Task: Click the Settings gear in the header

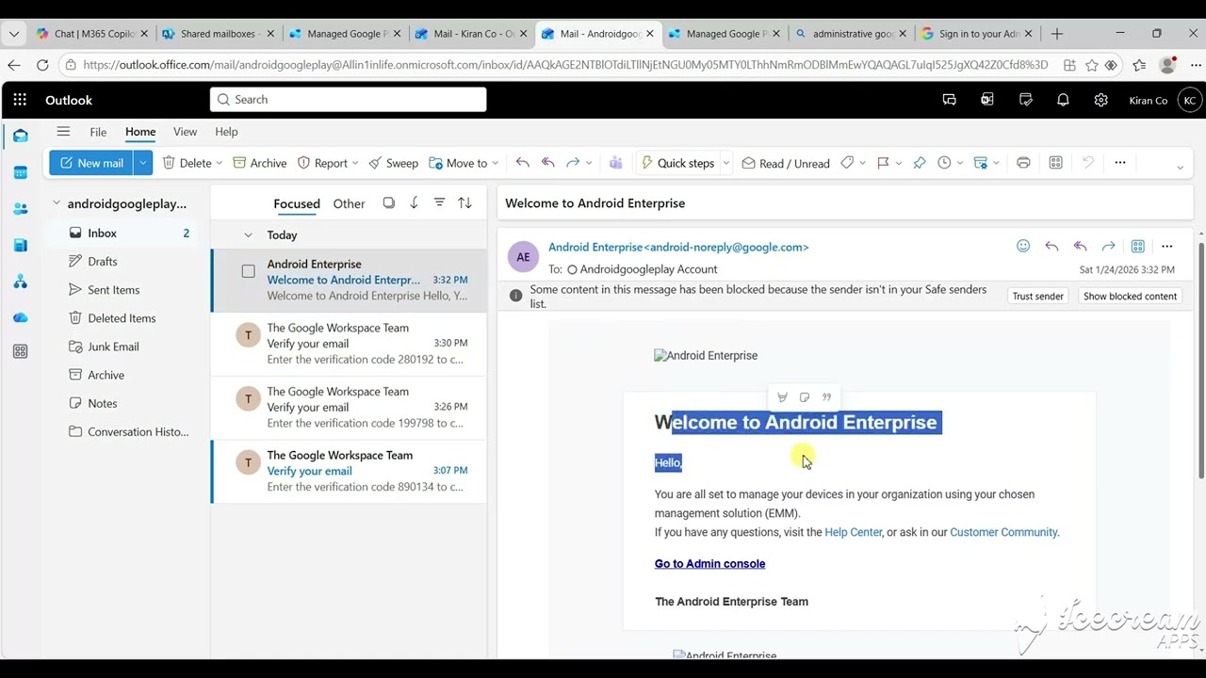Action: tap(1100, 100)
